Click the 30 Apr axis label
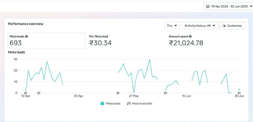Screen dimensions: 253x122 (78, 96)
